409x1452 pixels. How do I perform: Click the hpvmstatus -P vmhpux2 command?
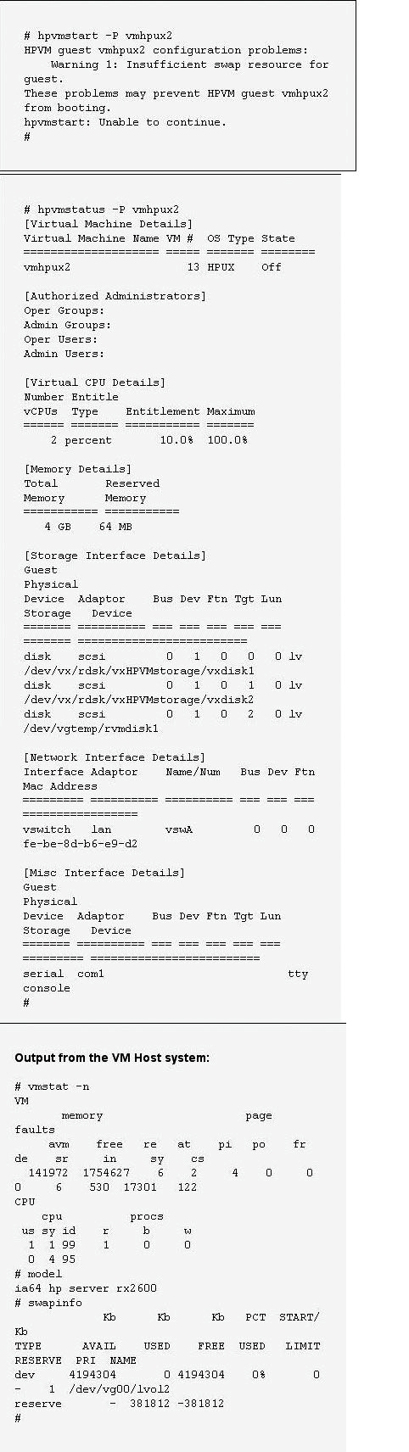click(x=101, y=209)
